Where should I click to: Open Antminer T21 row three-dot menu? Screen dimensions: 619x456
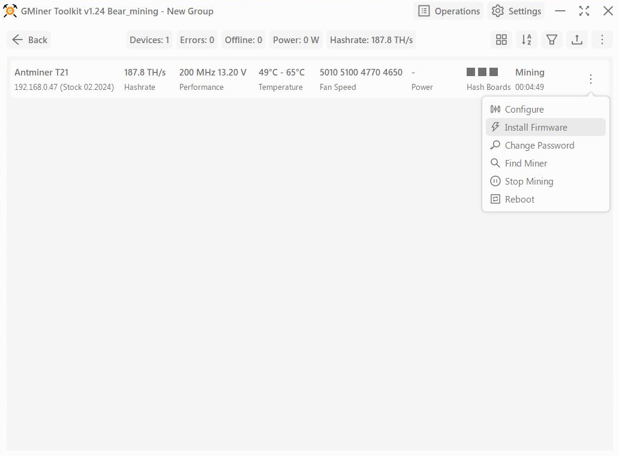click(591, 79)
